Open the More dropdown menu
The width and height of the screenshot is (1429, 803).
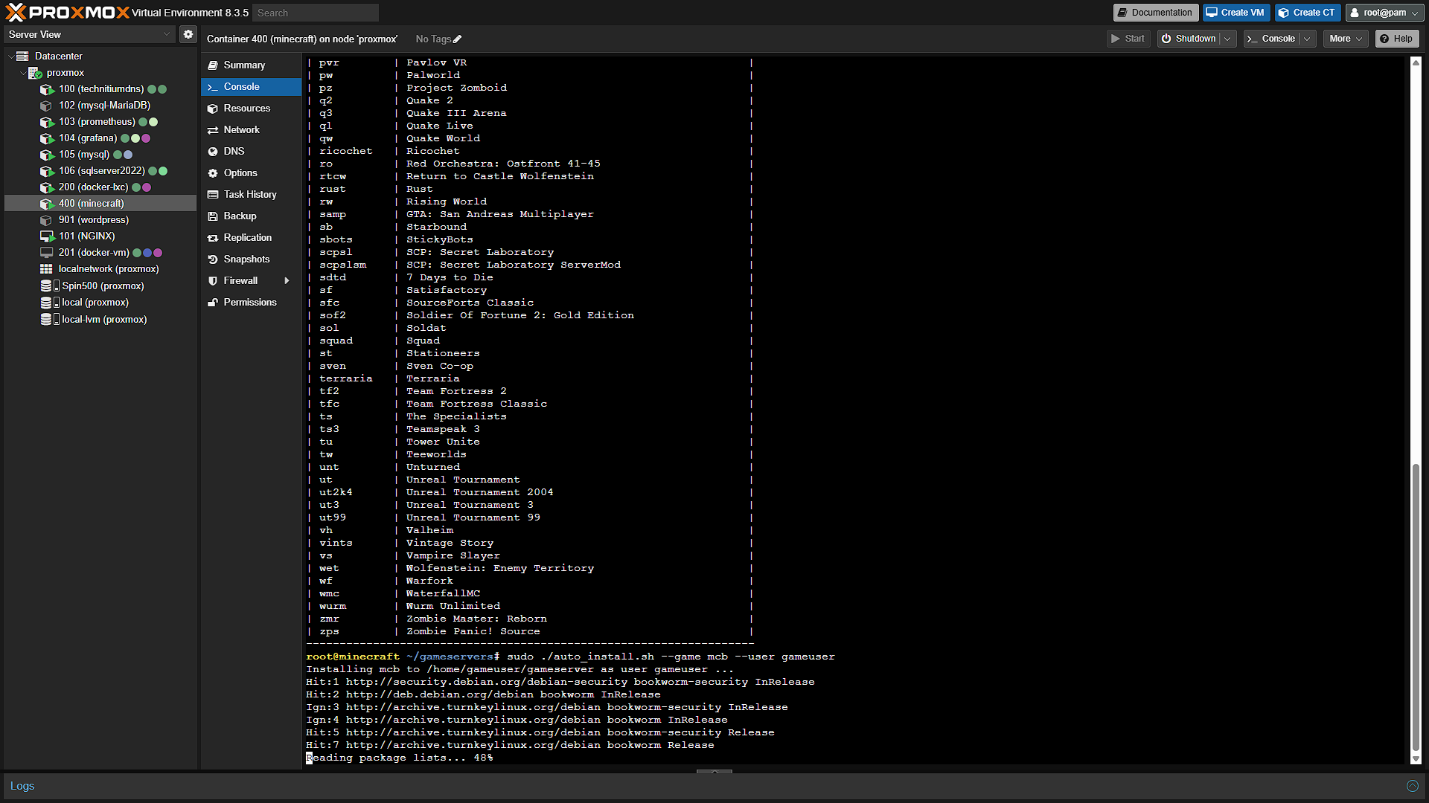(x=1346, y=39)
